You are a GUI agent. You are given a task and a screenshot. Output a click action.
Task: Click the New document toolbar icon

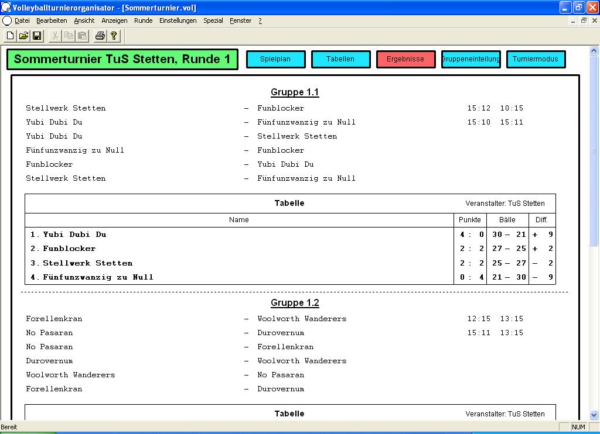point(10,36)
